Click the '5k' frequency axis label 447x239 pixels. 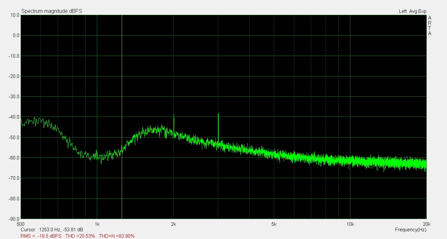tap(274, 224)
